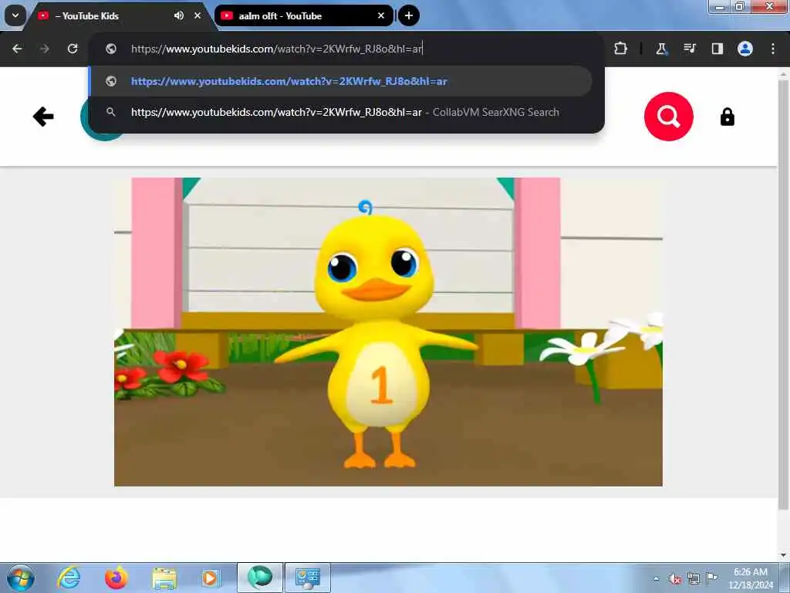Reload the current page
This screenshot has height=593, width=790.
point(73,49)
